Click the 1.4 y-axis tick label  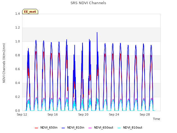point(17,14)
